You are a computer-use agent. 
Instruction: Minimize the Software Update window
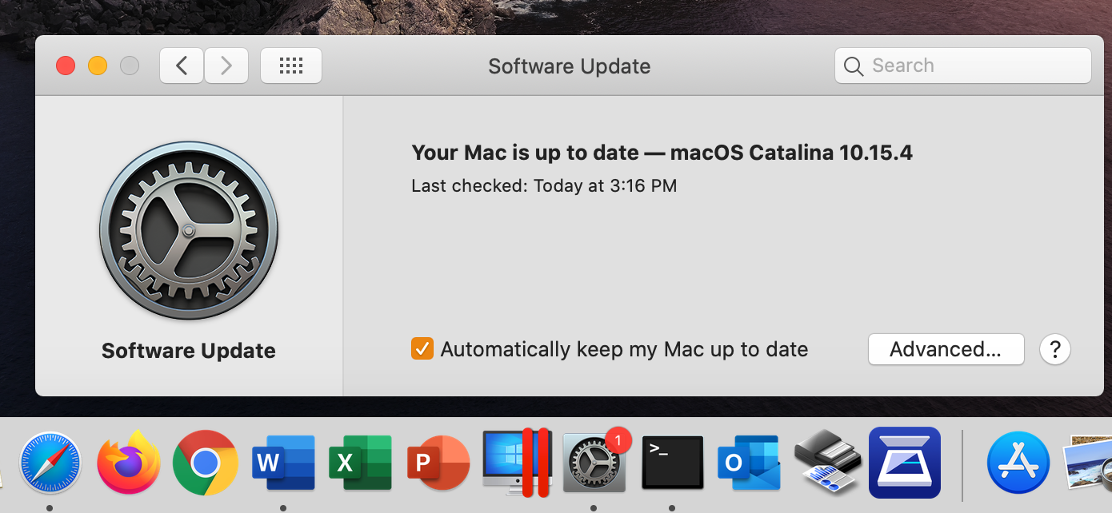click(98, 66)
